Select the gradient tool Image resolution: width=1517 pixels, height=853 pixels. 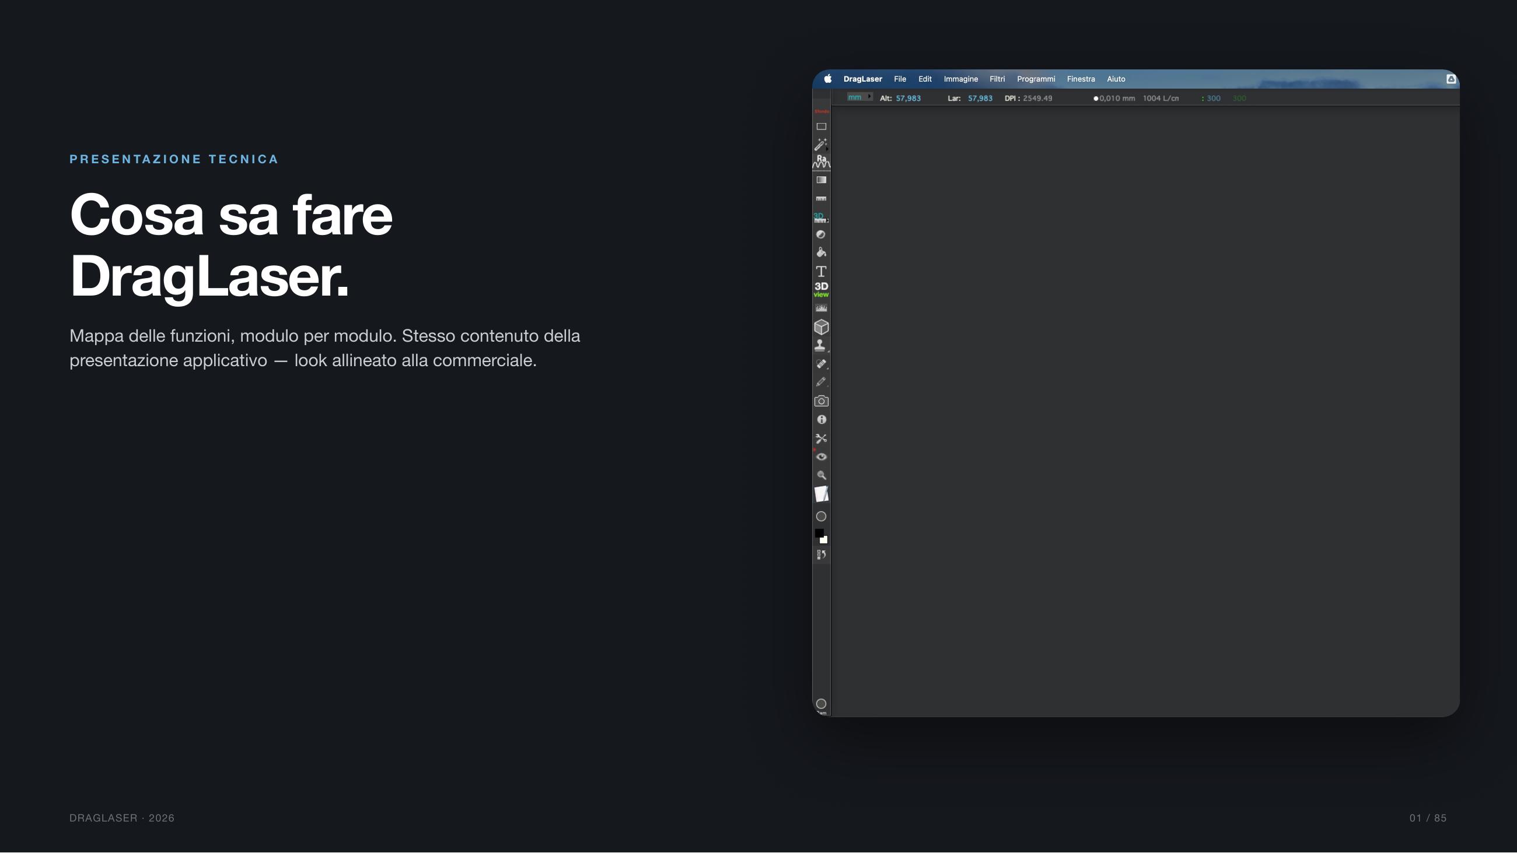(x=821, y=180)
